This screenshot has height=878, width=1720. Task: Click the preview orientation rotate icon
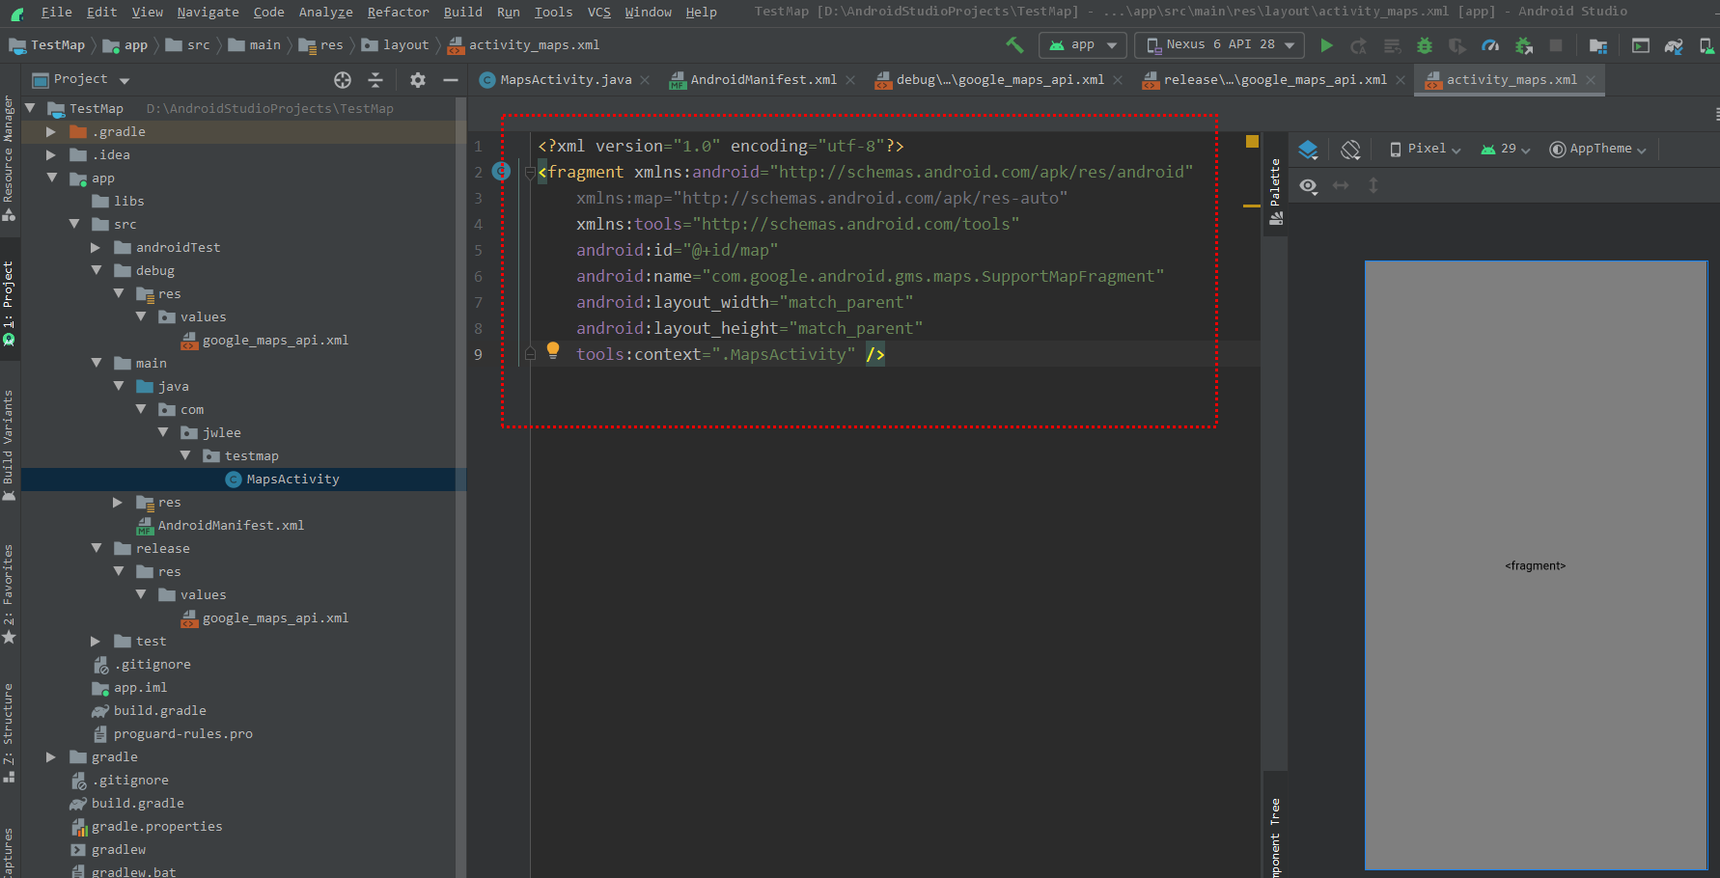tap(1350, 150)
